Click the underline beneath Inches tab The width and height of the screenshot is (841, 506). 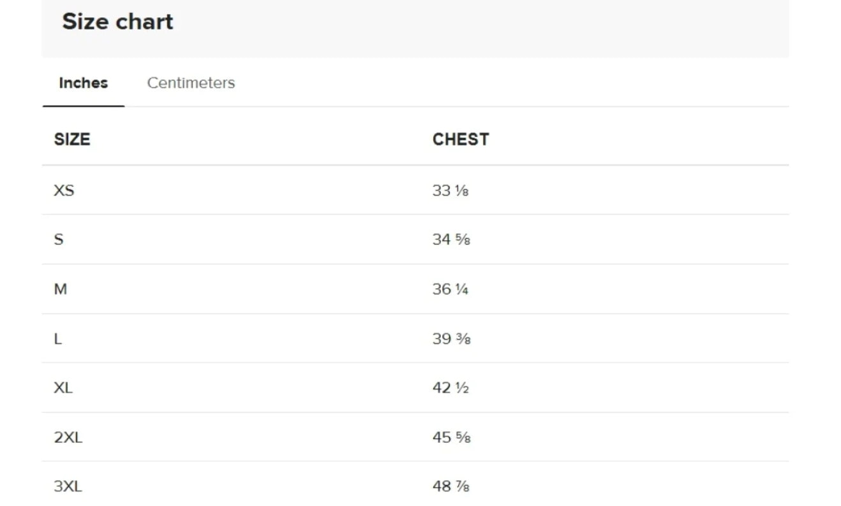84,106
